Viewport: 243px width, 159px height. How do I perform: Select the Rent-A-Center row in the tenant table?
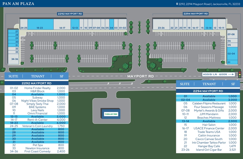click(x=37, y=120)
